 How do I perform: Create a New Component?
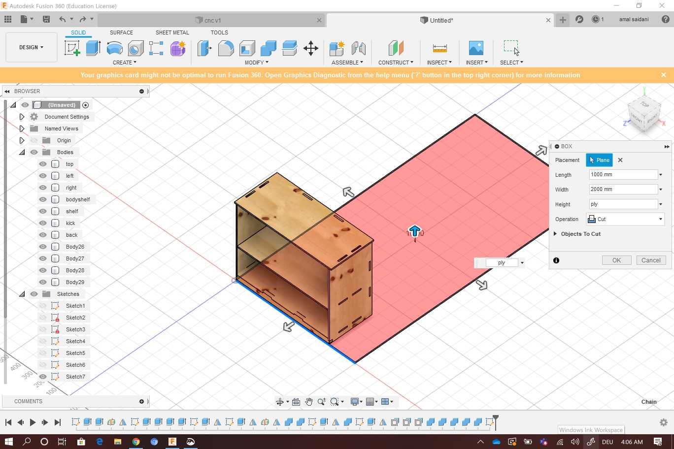pyautogui.click(x=337, y=48)
